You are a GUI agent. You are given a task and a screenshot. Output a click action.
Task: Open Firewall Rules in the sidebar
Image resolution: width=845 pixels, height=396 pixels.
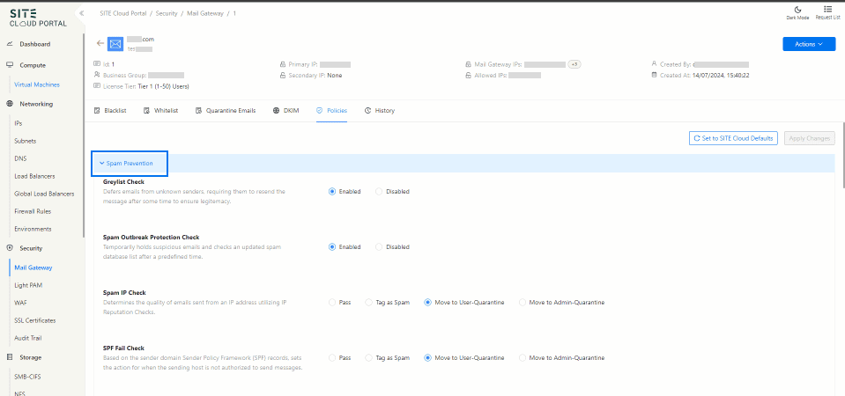click(33, 211)
